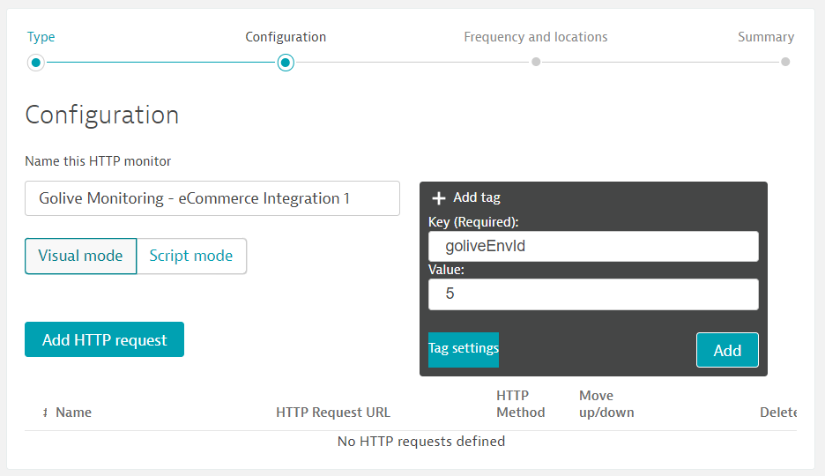Click the plus icon beside Add tag
Image resolution: width=825 pixels, height=476 pixels.
coord(439,198)
